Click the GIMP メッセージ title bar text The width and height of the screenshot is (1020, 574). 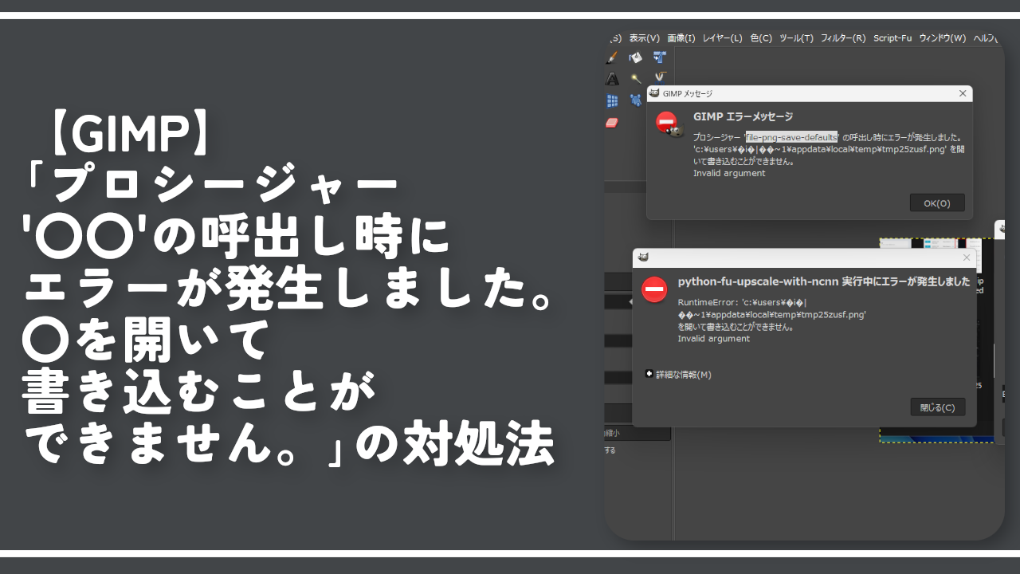(x=688, y=93)
